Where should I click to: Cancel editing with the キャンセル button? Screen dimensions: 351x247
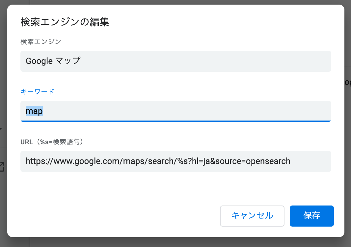(x=252, y=216)
